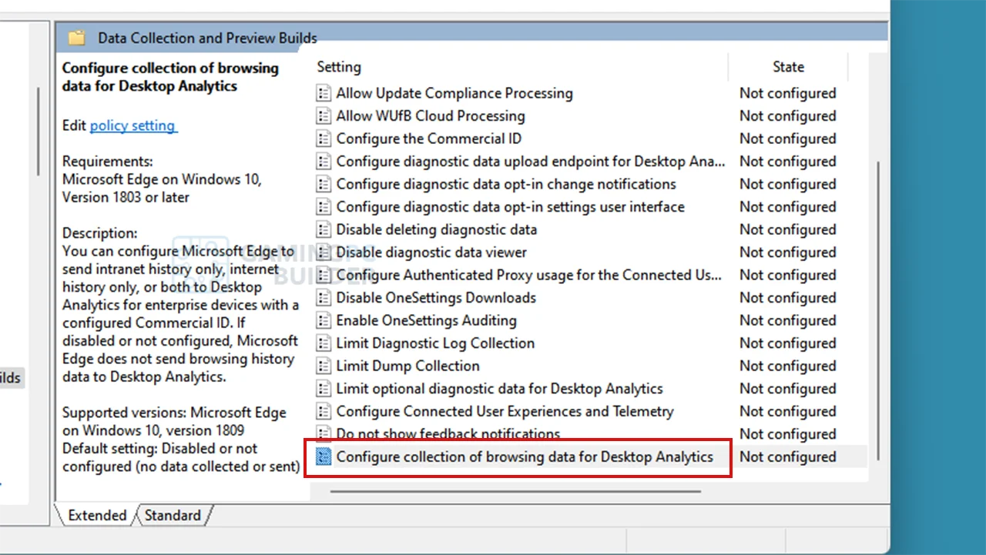
Task: Click icon beside Limit Diagnostic Log Collection
Action: (324, 343)
